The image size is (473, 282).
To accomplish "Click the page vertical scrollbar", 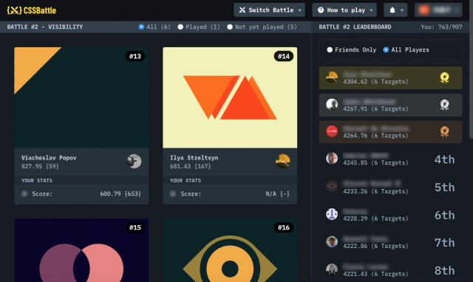I will (471, 69).
